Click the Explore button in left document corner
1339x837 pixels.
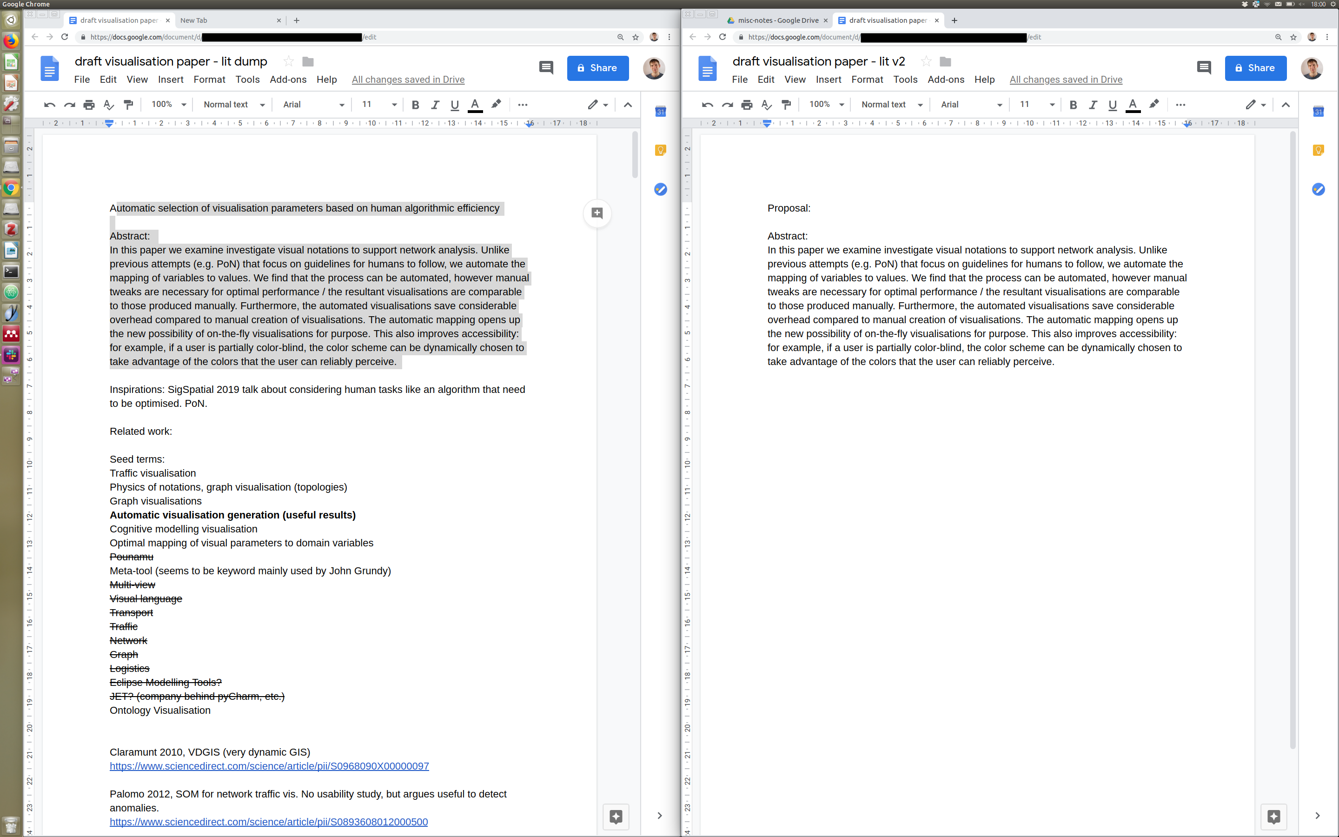pyautogui.click(x=616, y=816)
